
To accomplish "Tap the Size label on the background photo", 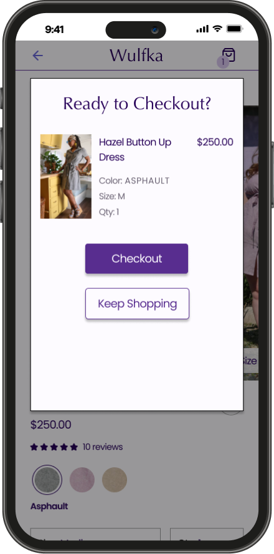I will click(250, 361).
